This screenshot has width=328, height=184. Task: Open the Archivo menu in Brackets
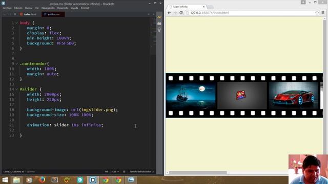(x=7, y=8)
